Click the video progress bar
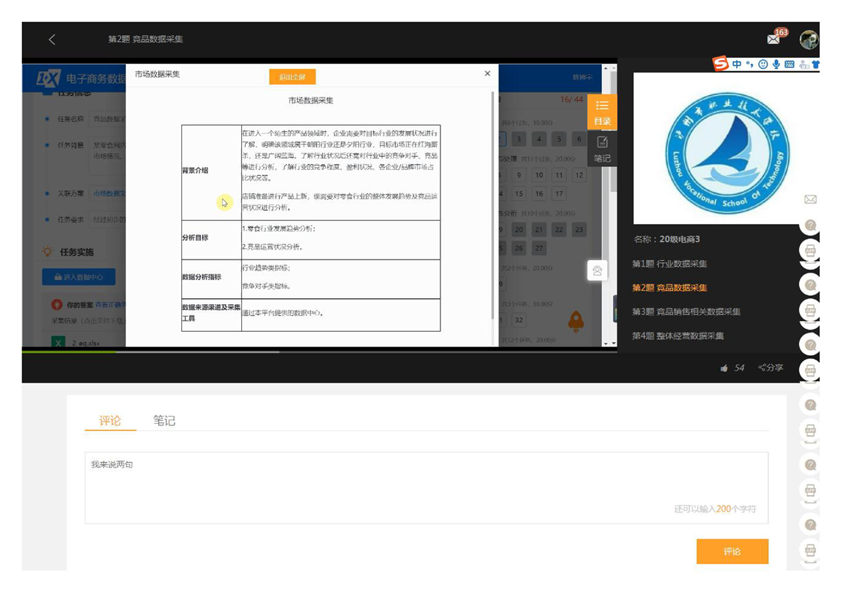This screenshot has width=841, height=594. click(300, 351)
